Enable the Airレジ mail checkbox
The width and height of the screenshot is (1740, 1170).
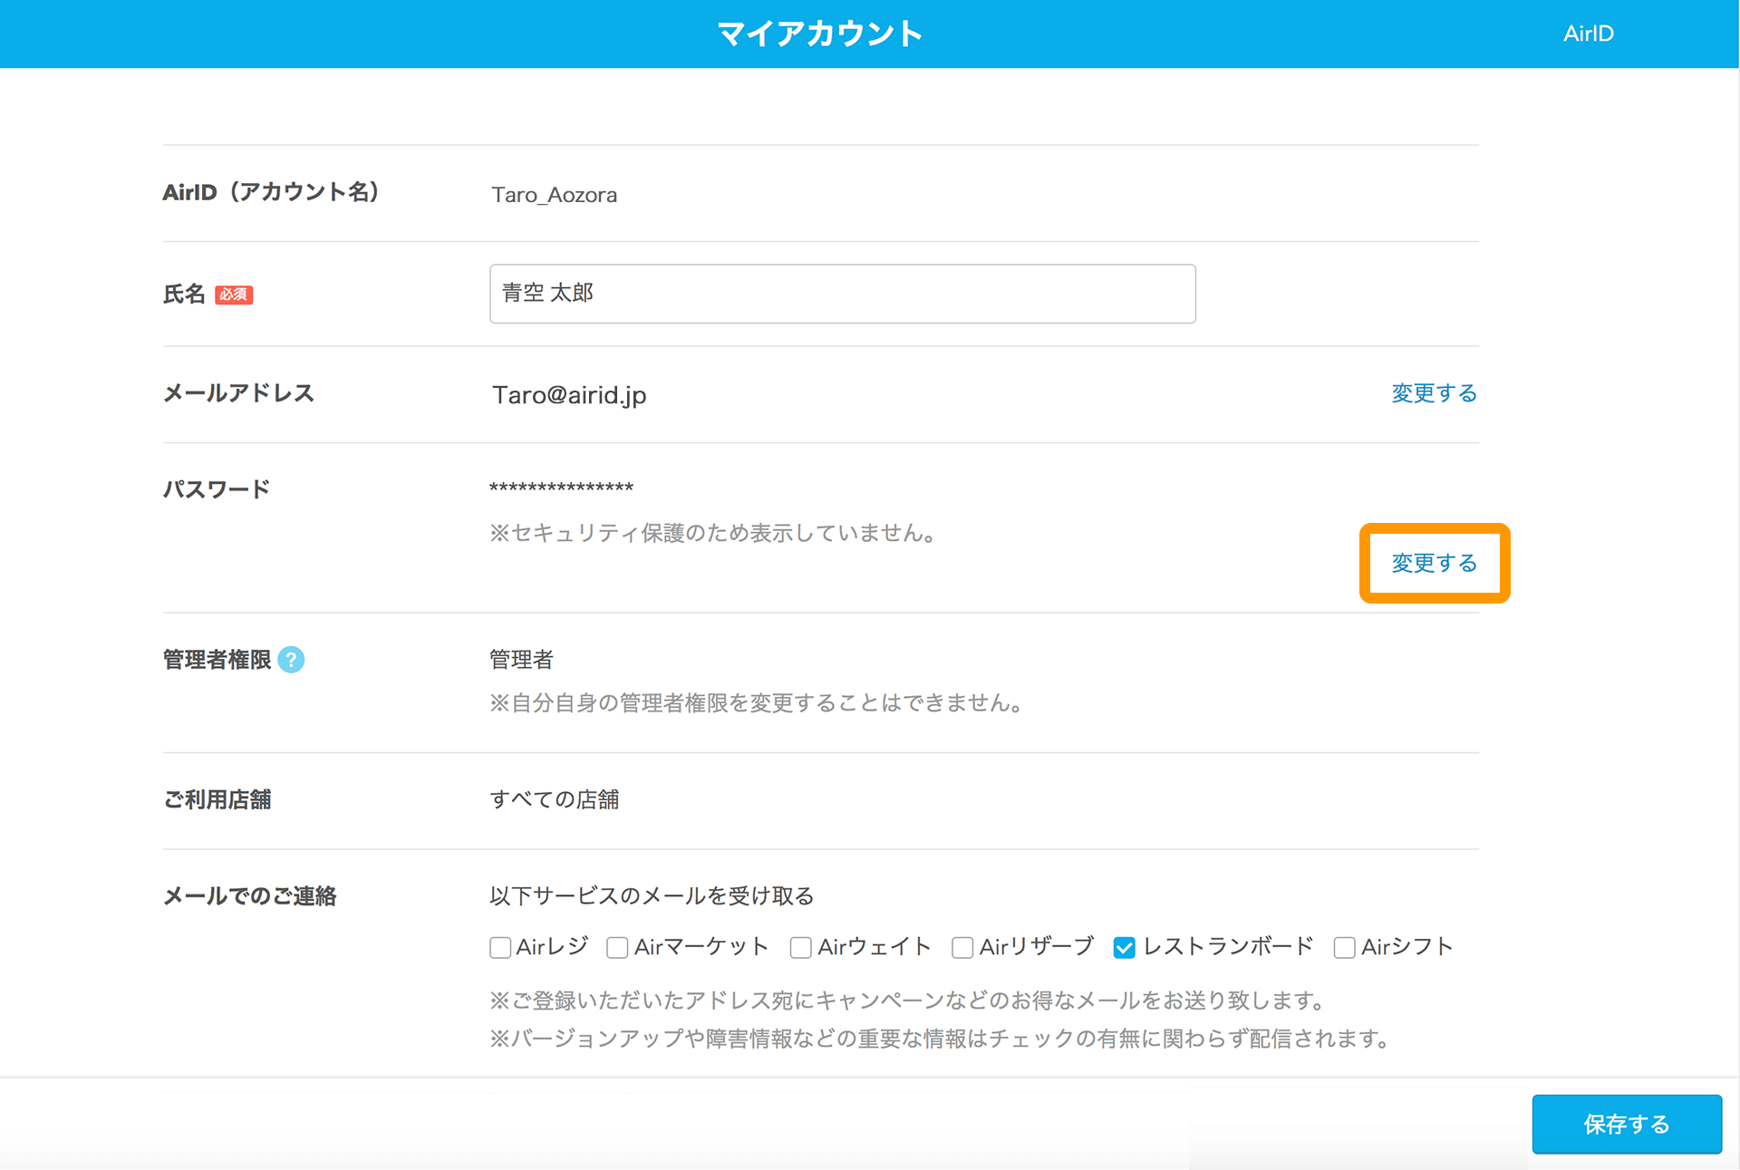tap(500, 948)
